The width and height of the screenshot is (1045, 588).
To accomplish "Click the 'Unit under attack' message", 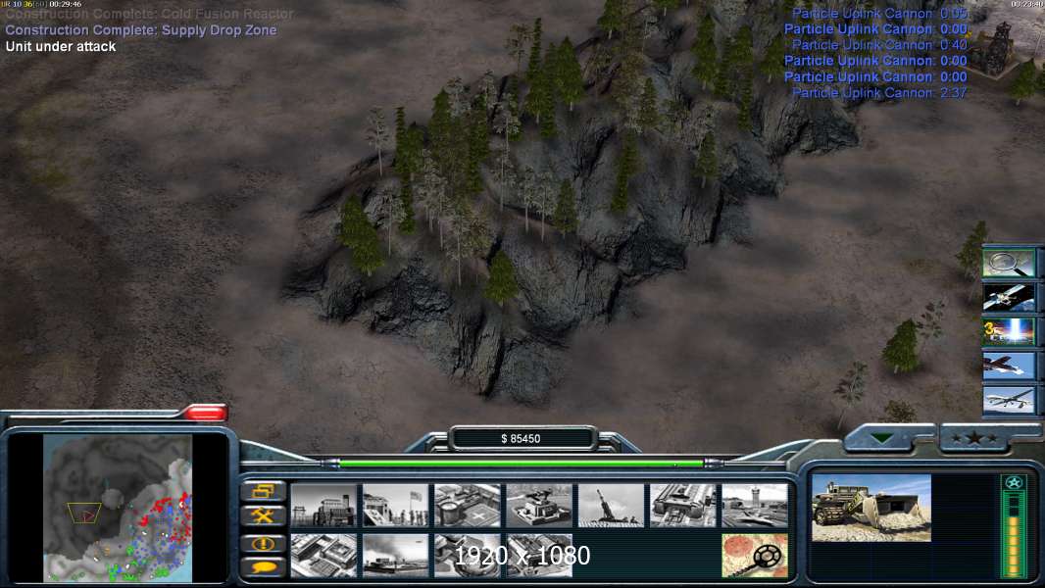I will tap(61, 47).
